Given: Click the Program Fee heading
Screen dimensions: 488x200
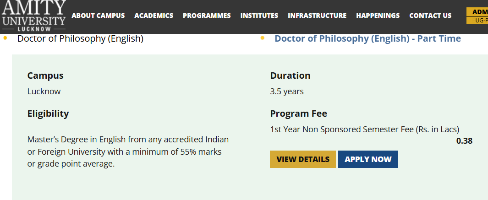Looking at the screenshot, I should (298, 114).
